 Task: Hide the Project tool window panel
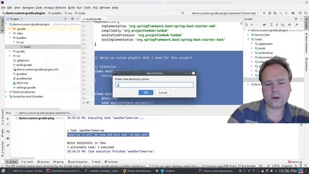click(78, 19)
